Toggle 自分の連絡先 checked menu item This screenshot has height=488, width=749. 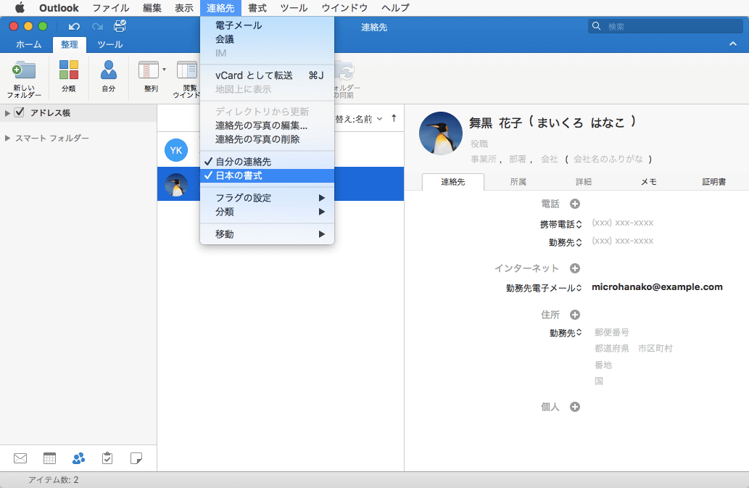click(267, 162)
